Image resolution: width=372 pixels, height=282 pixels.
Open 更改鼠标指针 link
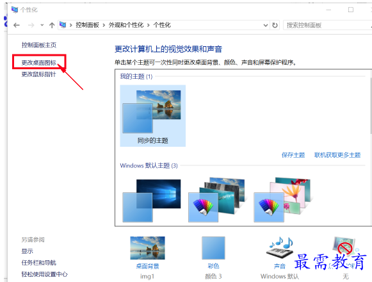tap(38, 74)
